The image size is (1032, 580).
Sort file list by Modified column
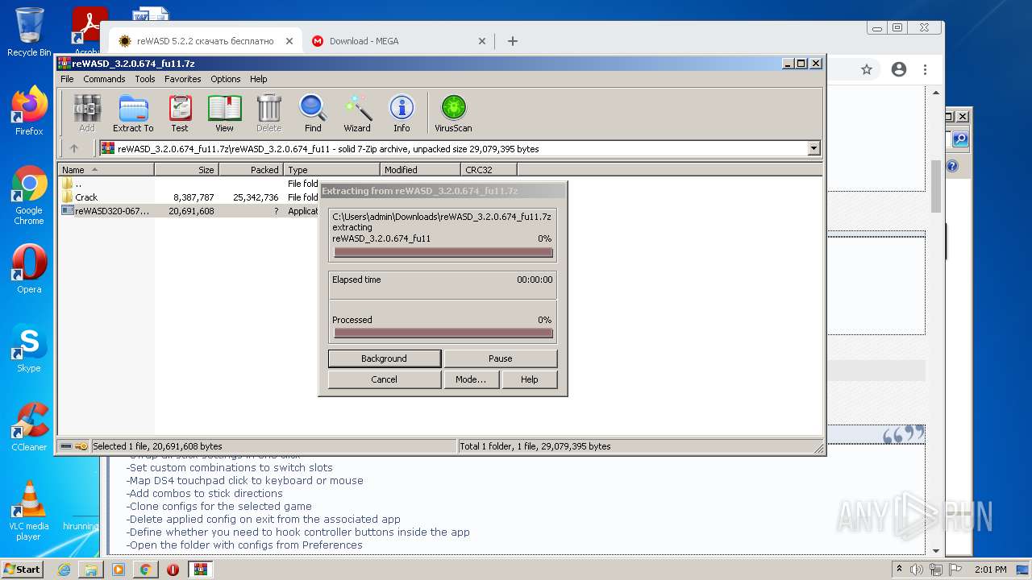pyautogui.click(x=420, y=170)
